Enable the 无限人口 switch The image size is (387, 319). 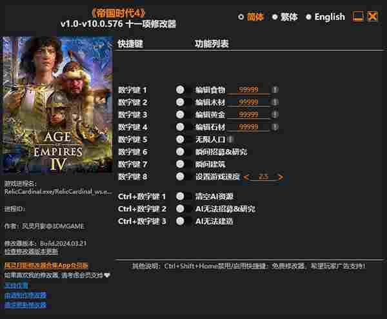184,139
